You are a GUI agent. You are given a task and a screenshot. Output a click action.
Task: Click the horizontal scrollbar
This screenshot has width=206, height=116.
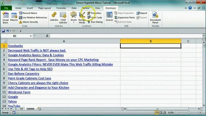(x=157, y=109)
